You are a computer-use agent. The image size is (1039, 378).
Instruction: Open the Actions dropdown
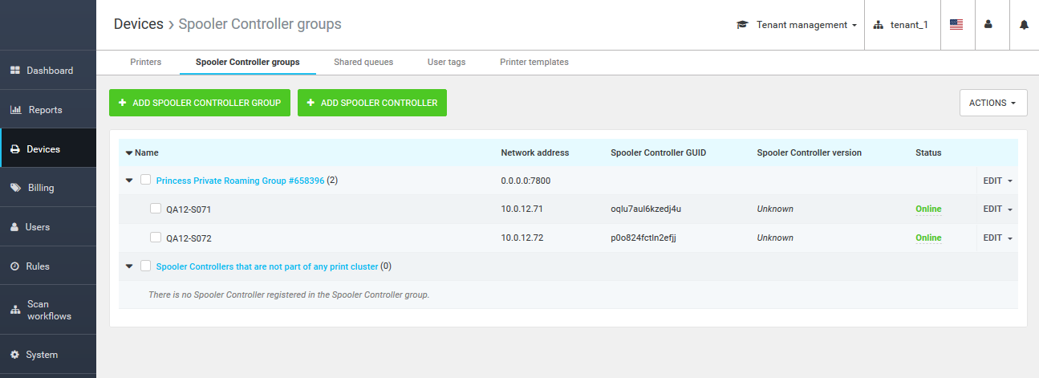(992, 103)
